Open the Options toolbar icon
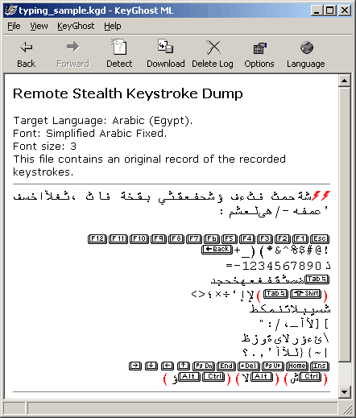The image size is (356, 418). click(259, 48)
